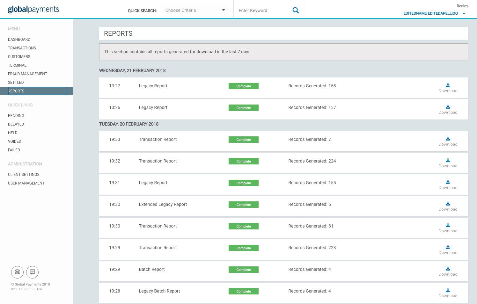477x304 pixels.
Task: Click the Global Payments logo
Action: coord(33,9)
